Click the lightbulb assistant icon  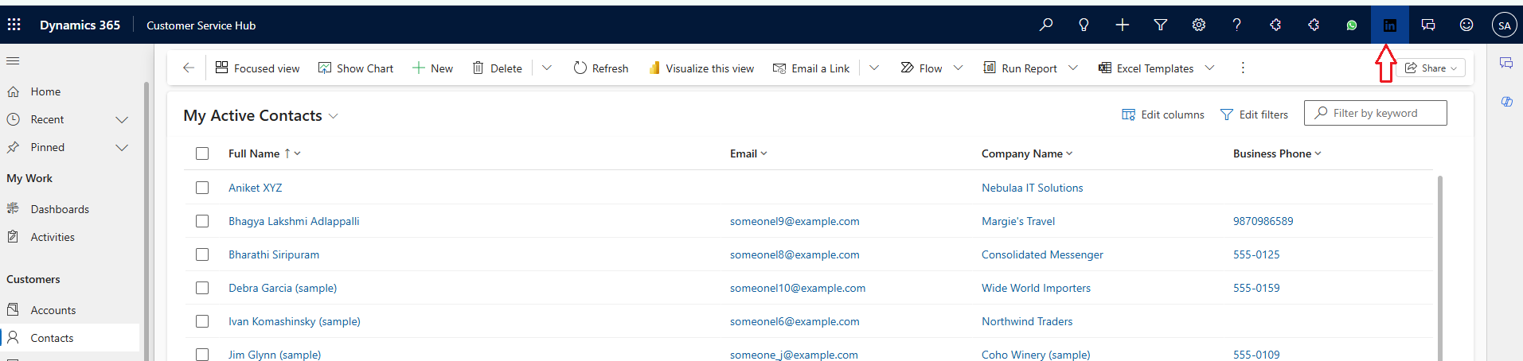tap(1084, 25)
